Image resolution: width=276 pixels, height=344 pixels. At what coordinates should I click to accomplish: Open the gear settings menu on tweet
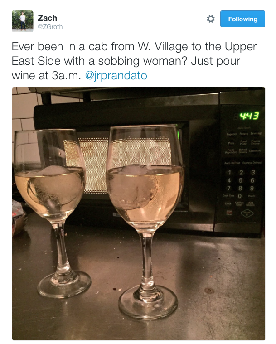[211, 19]
